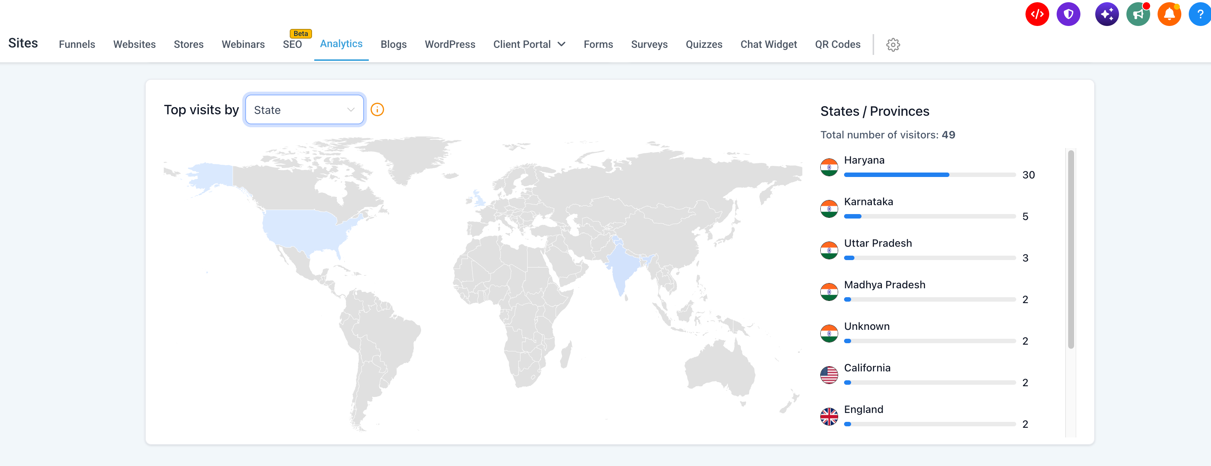Click the orange info icon beside State

point(377,109)
